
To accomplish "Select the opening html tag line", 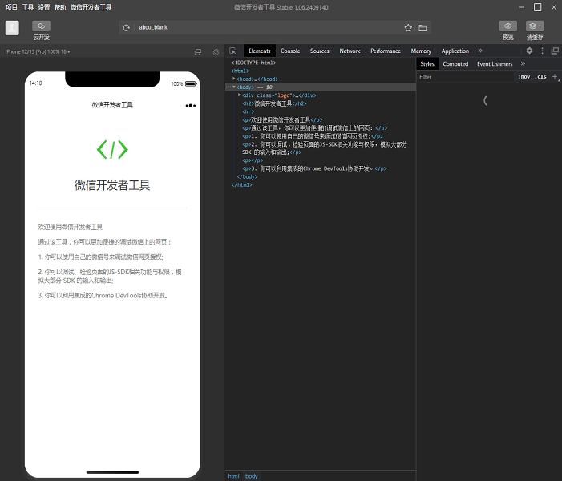I will point(241,71).
